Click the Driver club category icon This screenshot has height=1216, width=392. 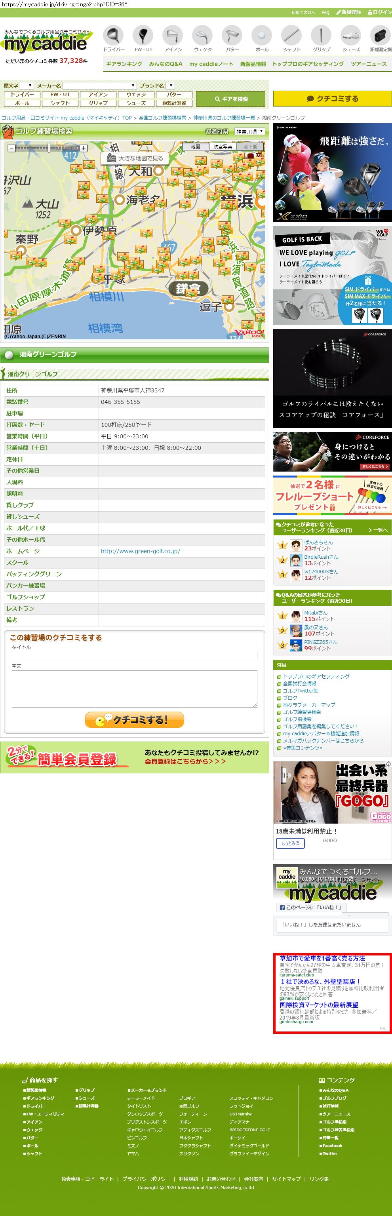(x=113, y=35)
